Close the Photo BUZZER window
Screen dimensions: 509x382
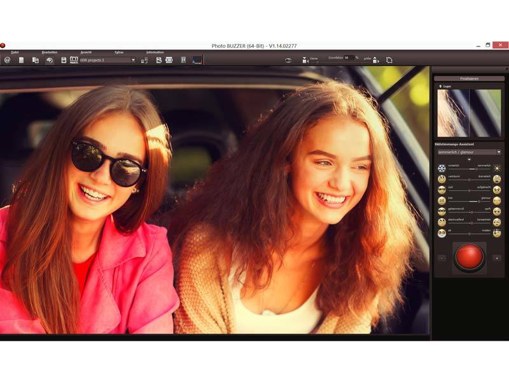(x=501, y=45)
